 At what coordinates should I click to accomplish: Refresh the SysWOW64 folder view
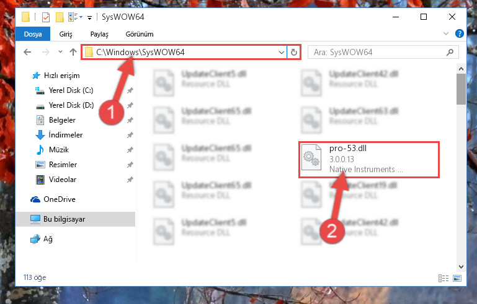click(x=293, y=52)
